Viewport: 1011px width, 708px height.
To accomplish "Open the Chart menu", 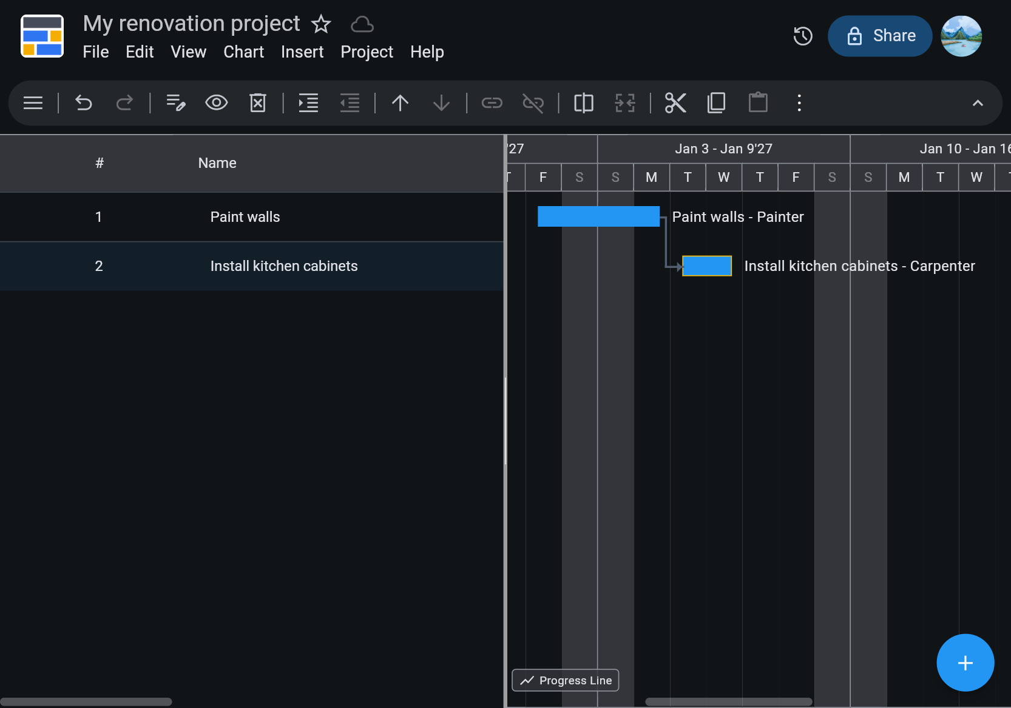I will 244,52.
